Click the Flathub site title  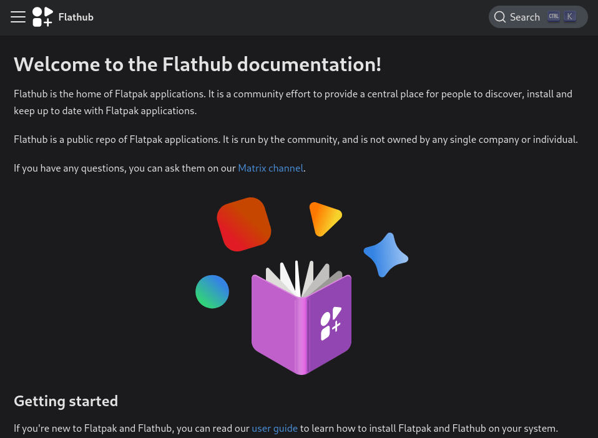click(76, 17)
